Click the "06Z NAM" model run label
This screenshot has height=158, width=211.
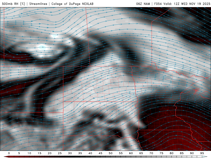point(143,4)
